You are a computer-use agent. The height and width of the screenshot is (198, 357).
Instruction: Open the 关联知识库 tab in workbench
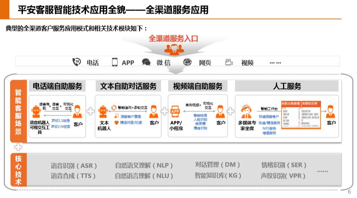(x=310, y=103)
